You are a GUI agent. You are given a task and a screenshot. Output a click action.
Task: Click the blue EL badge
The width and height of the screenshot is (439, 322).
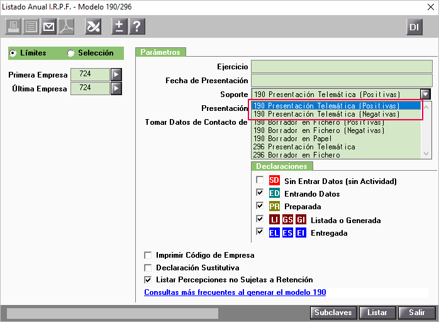(x=274, y=233)
